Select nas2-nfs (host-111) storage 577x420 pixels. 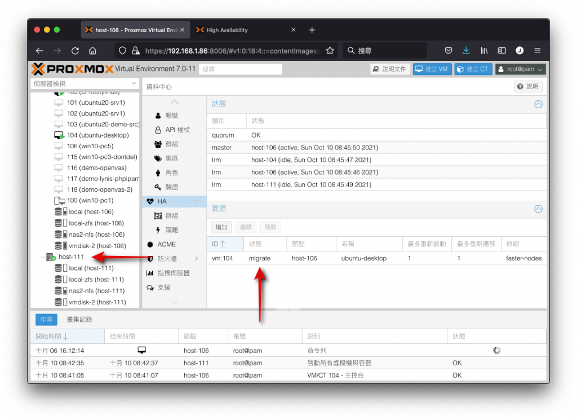point(96,291)
